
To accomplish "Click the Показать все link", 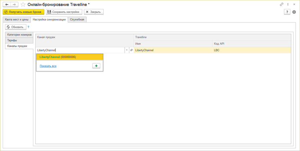I will tap(48, 66).
